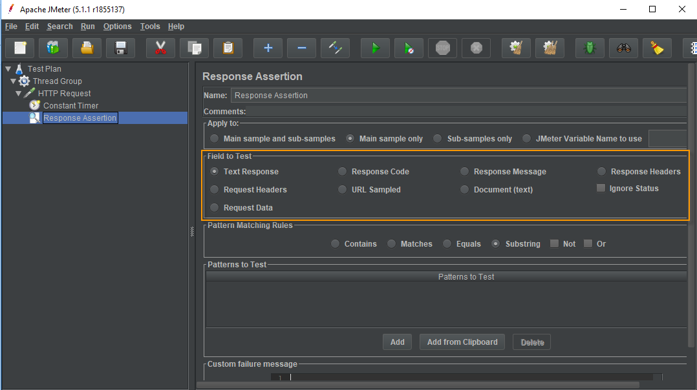Click the Search binoculars toolbar icon
Screen dimensions: 697x390
coord(623,48)
